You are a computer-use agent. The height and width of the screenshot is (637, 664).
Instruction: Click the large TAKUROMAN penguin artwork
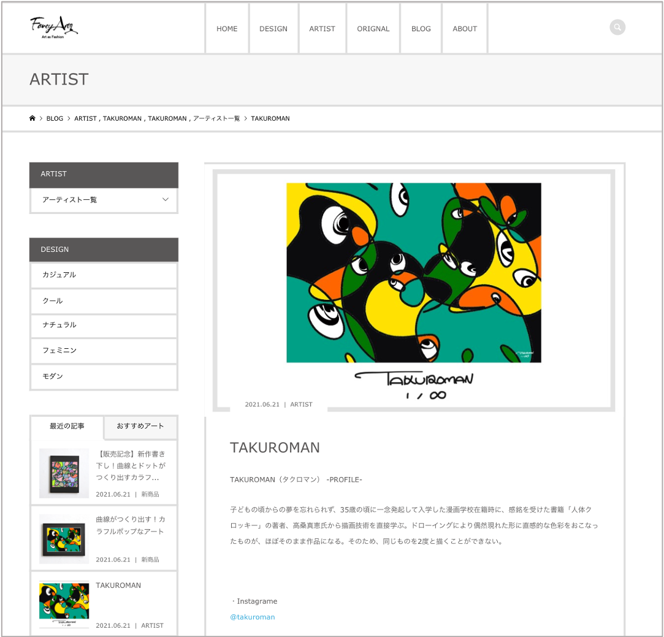[414, 273]
